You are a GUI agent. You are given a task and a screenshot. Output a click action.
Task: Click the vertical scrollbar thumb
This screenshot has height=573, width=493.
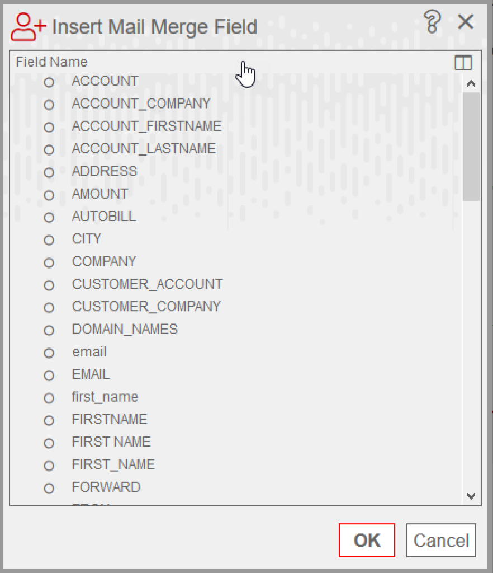[x=471, y=146]
